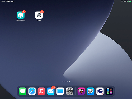Select the third page indicator dot
The width and height of the screenshot is (132, 99).
coord(67,81)
